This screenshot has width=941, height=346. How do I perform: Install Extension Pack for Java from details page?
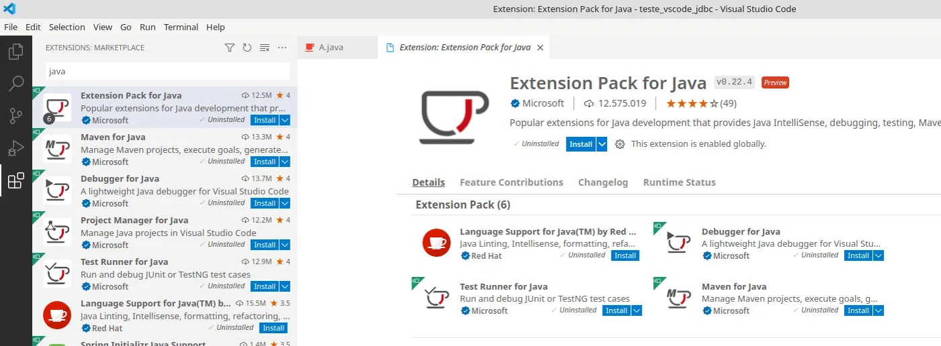tap(581, 144)
